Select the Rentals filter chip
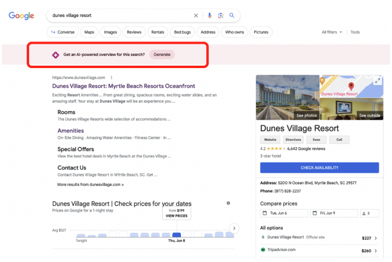The height and width of the screenshot is (262, 392). coord(158,32)
